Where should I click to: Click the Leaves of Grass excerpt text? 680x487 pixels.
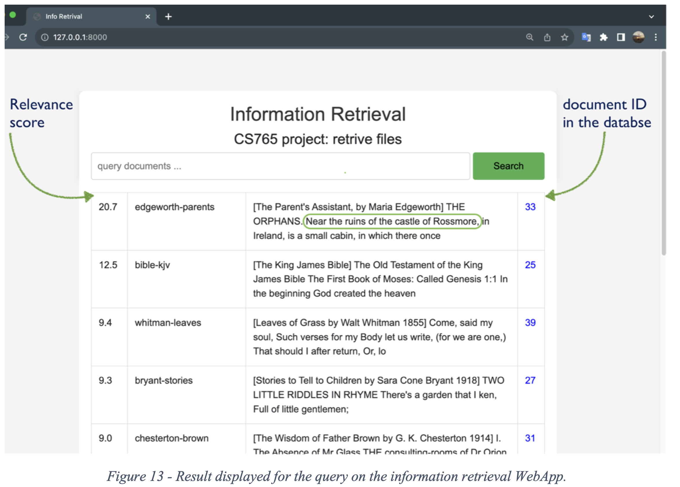coord(380,337)
